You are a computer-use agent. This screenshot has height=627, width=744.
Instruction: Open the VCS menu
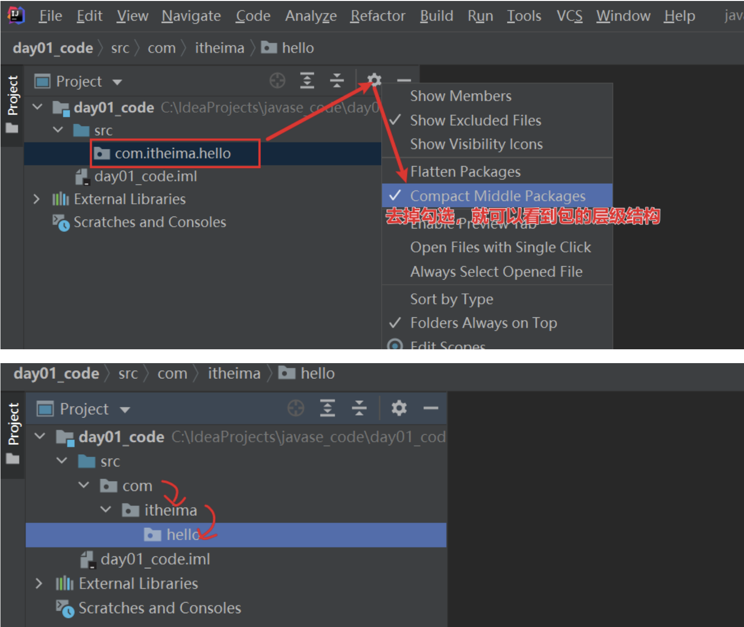tap(569, 16)
